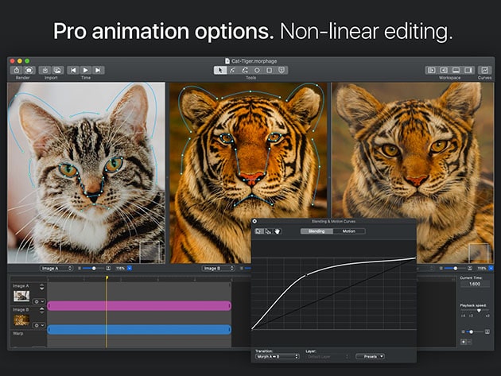Viewport: 501px width, 376px height.
Task: Select the magenta Image A timeline clip
Action: click(139, 306)
